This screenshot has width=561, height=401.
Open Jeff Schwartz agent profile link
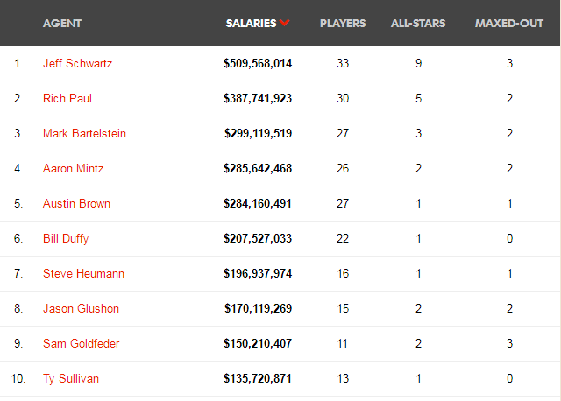point(78,63)
